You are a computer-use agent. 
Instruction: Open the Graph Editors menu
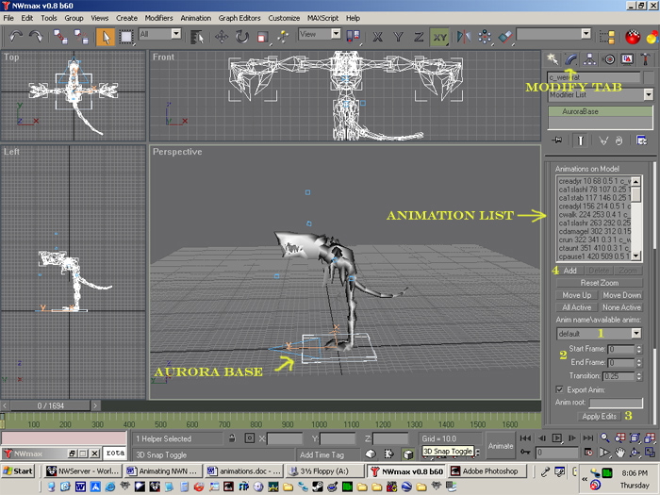[241, 18]
